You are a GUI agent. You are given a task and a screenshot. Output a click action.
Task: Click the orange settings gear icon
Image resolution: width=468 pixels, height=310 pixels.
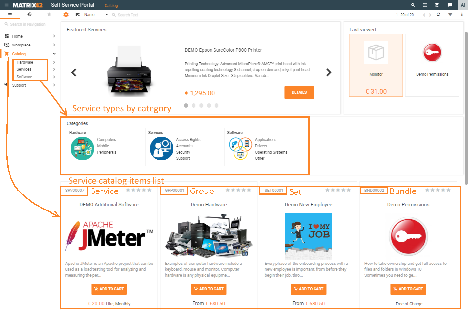tap(66, 14)
